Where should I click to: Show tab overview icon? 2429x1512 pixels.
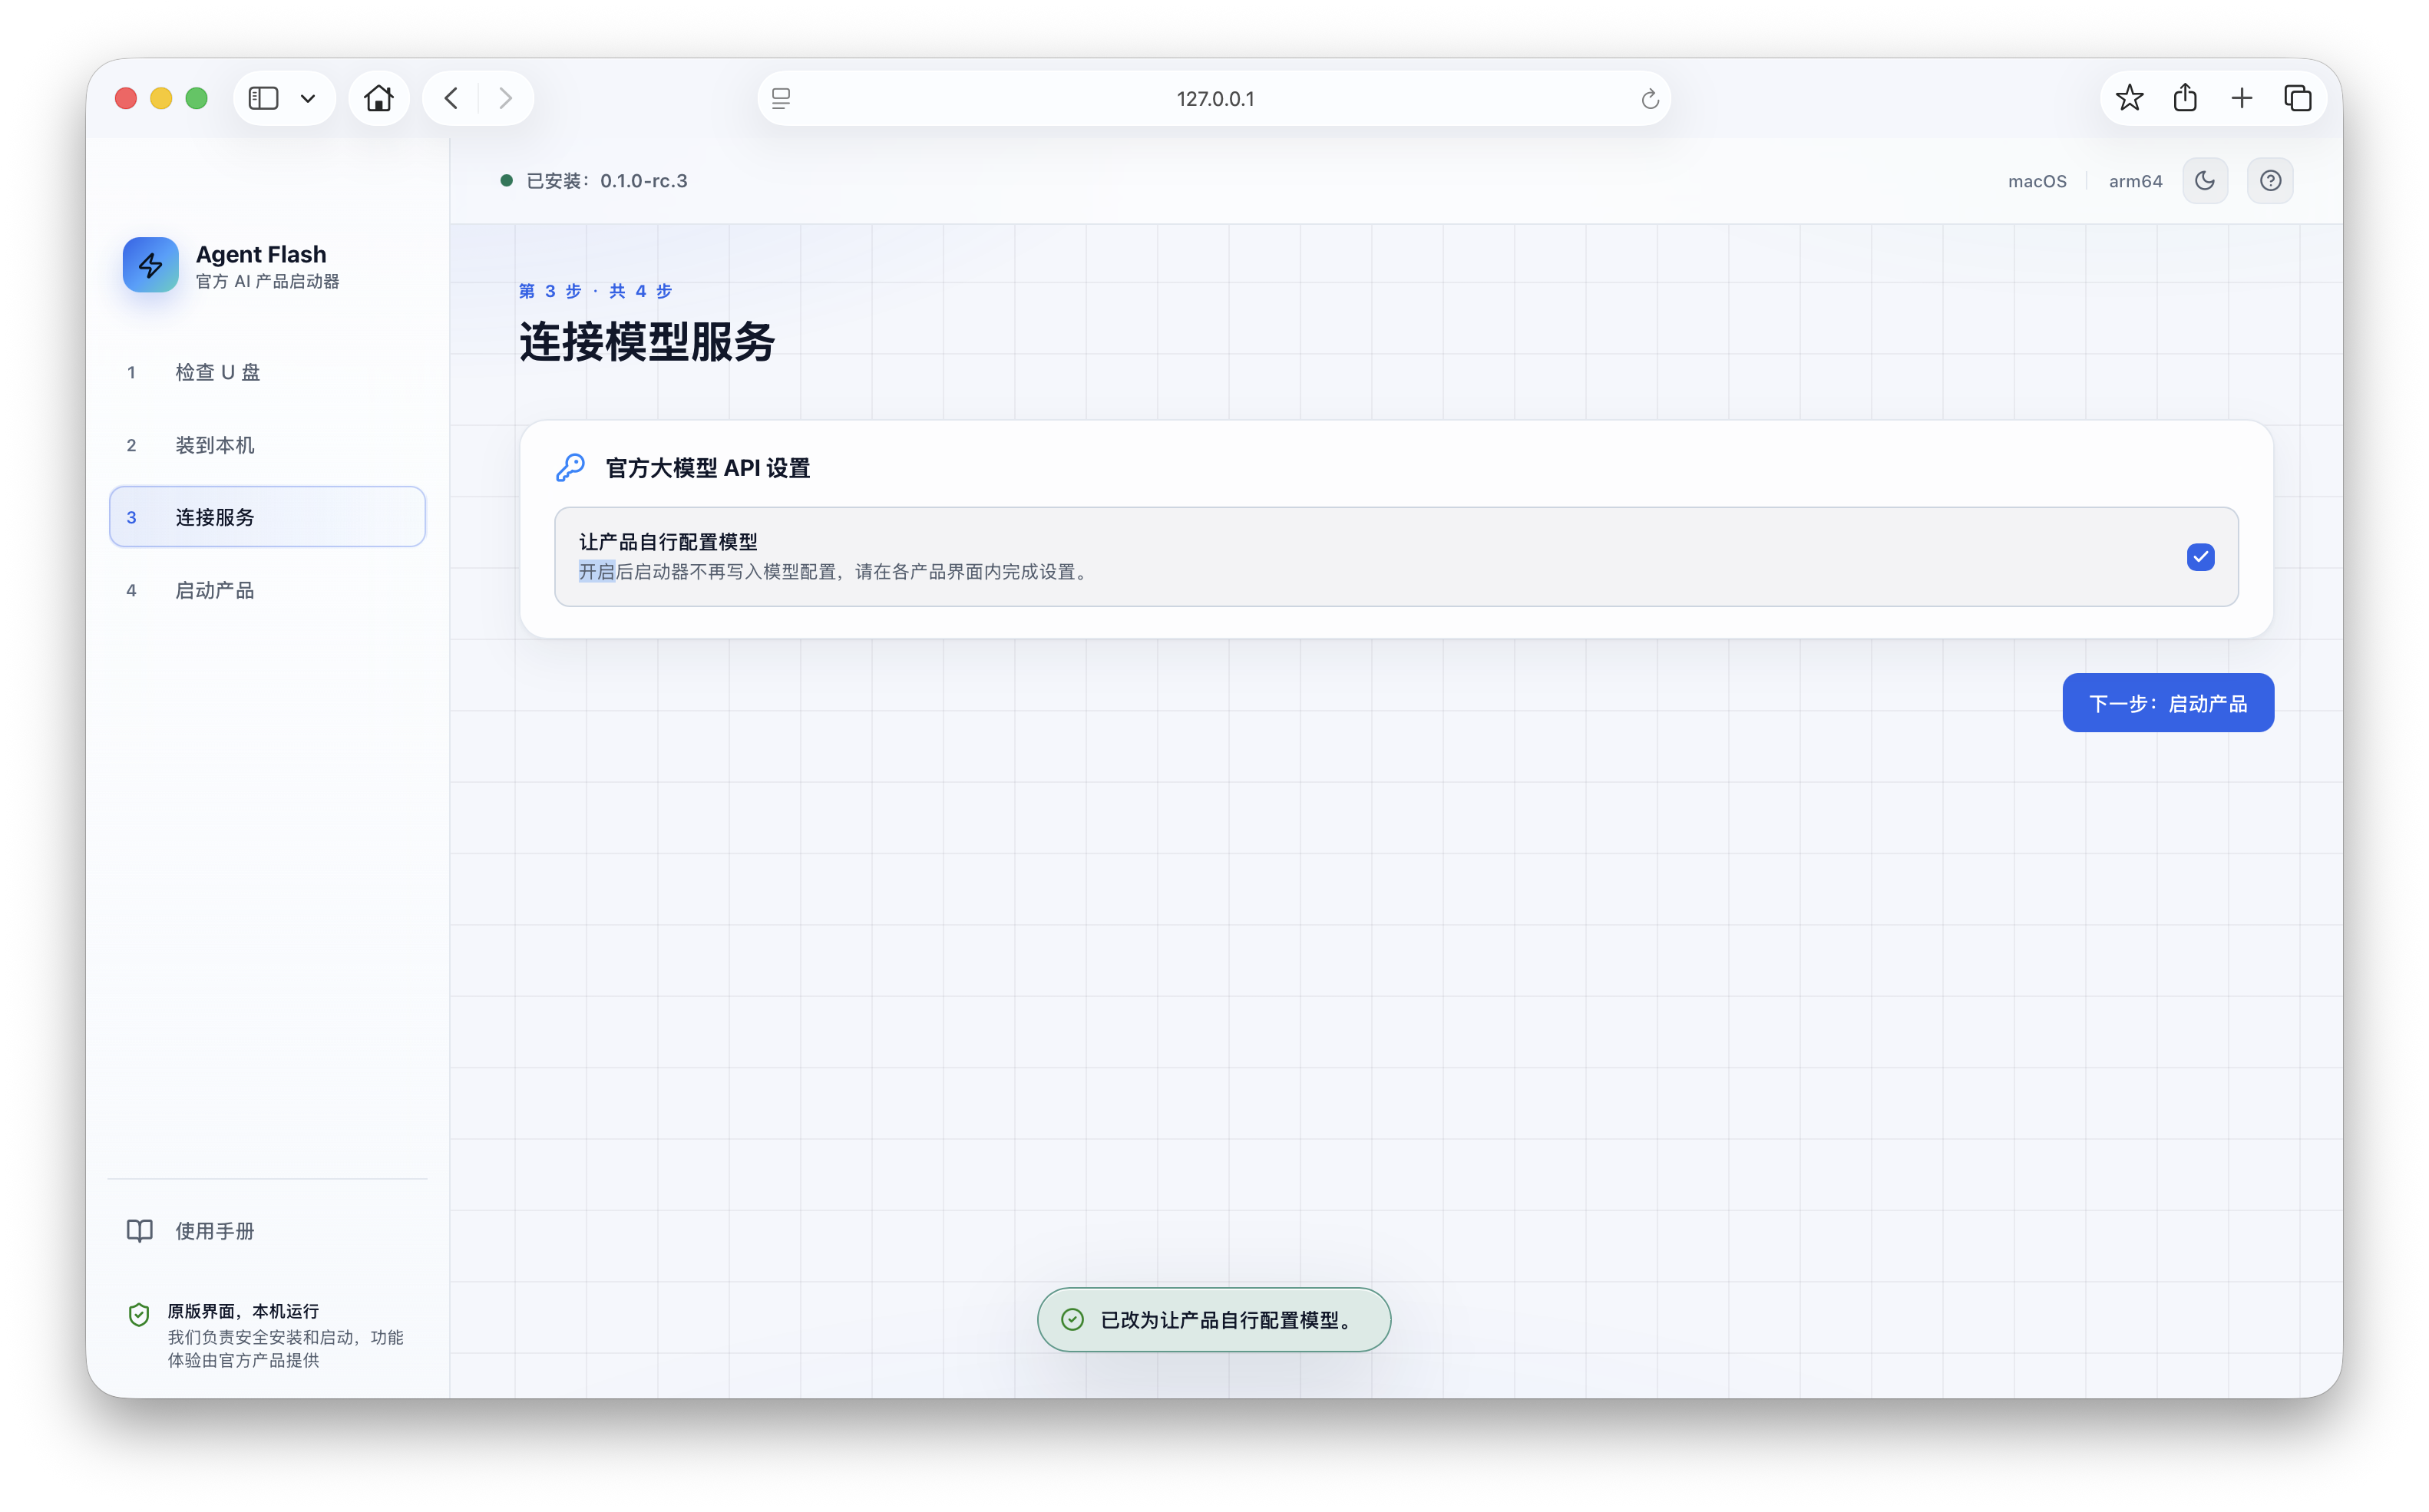2298,98
